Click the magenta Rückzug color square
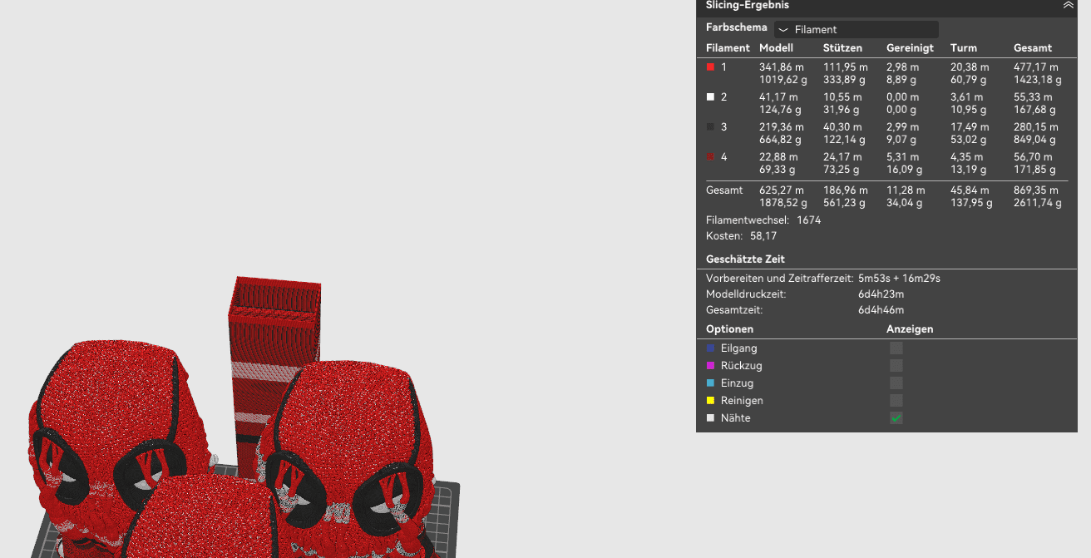Viewport: 1091px width, 558px height. click(710, 366)
